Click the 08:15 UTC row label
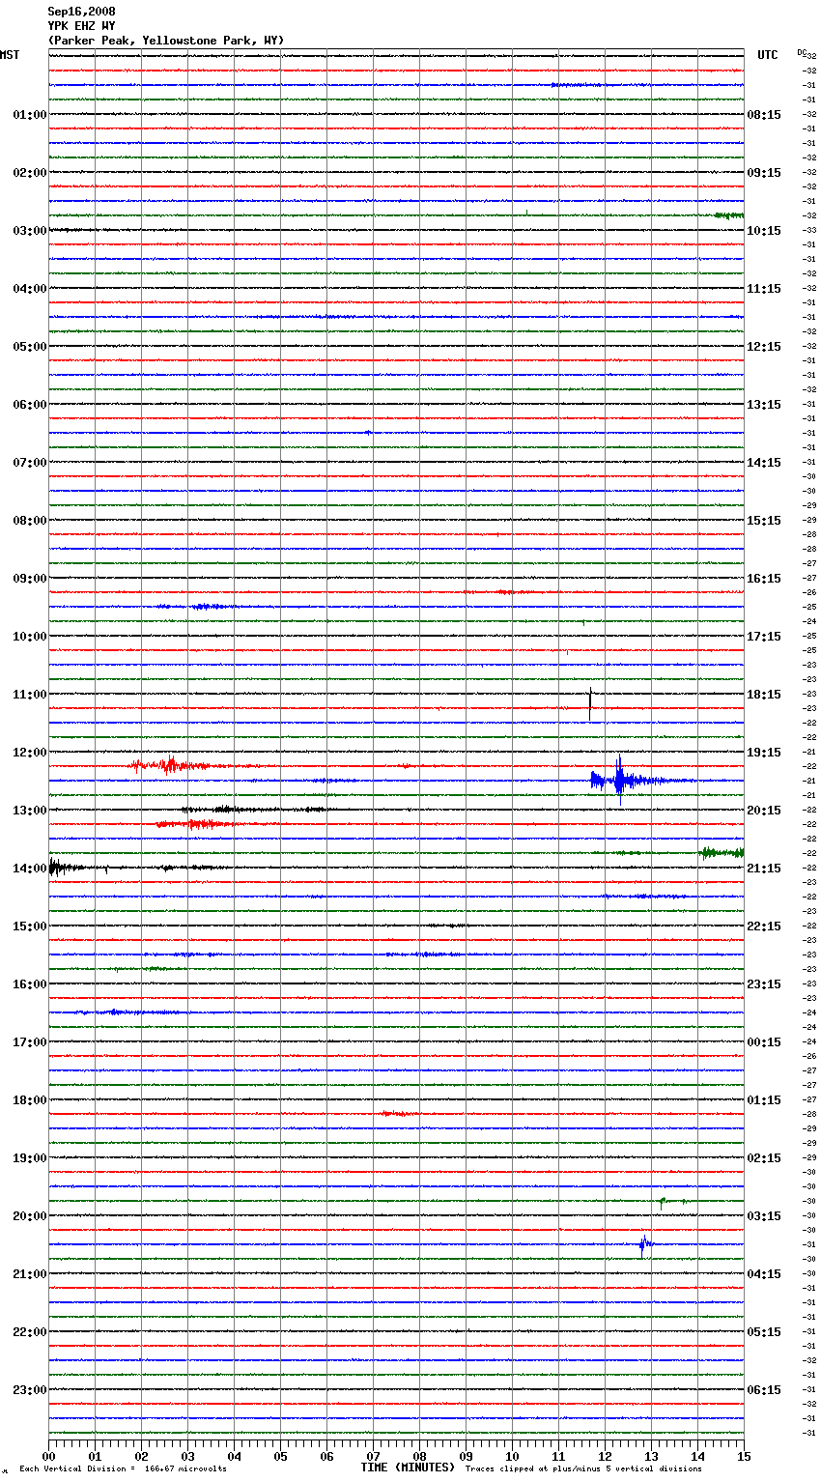 764,115
